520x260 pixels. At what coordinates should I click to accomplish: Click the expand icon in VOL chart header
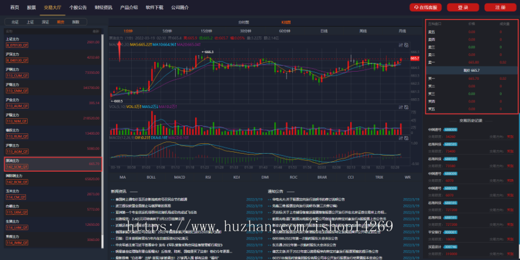point(406,107)
